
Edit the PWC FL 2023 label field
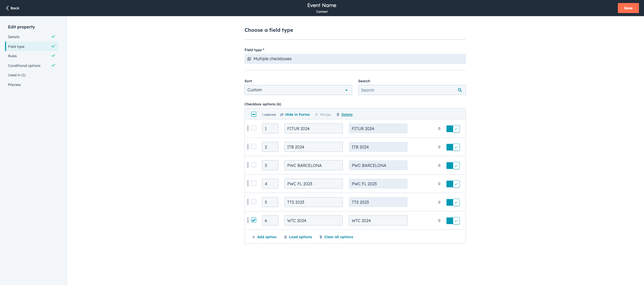313,184
